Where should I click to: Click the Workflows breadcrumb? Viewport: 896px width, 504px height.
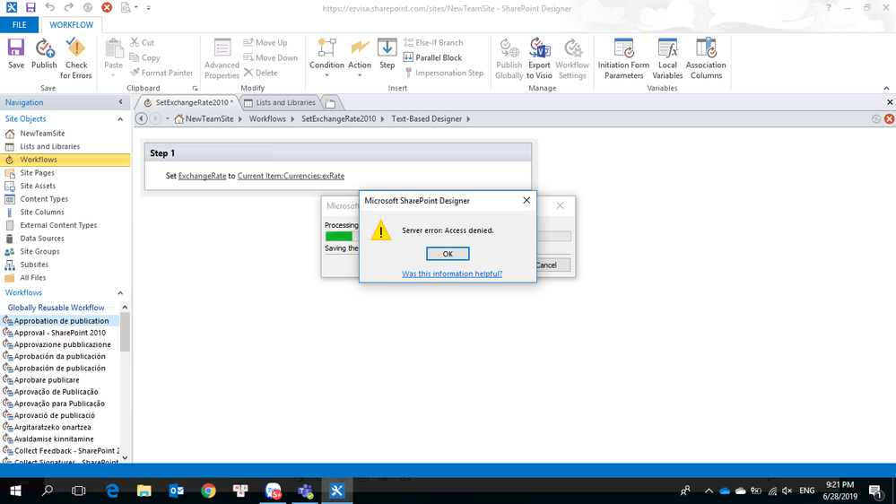267,119
